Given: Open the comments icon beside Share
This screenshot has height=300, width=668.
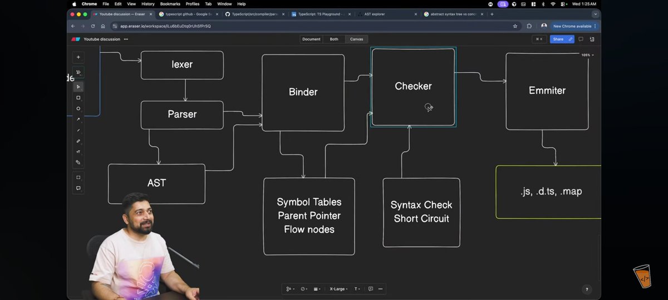Looking at the screenshot, I should click(x=581, y=39).
